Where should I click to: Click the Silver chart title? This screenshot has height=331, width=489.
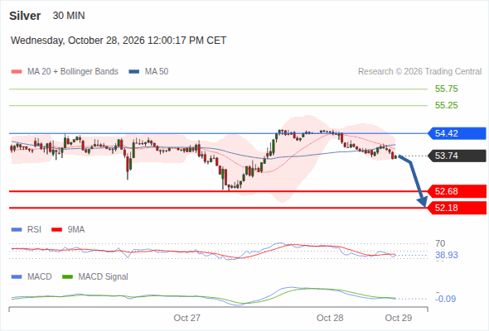25,16
